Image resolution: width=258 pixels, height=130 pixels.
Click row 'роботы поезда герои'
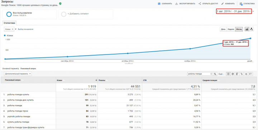click(129, 111)
